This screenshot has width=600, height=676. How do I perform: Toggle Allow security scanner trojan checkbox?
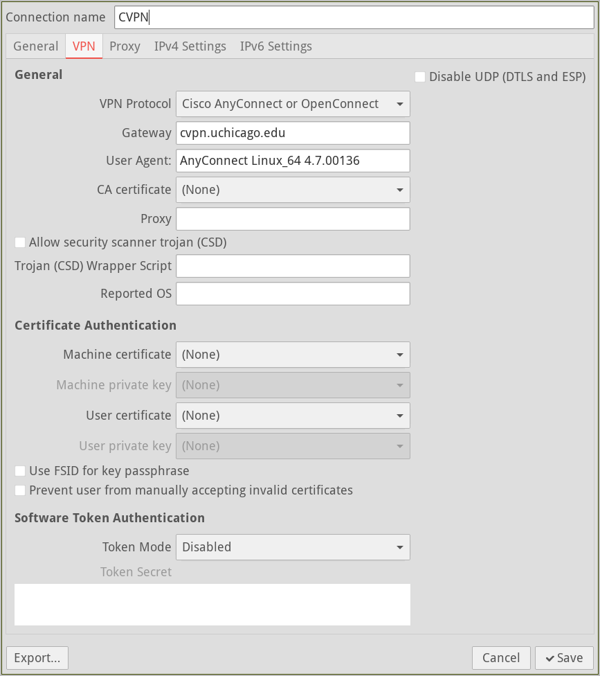pyautogui.click(x=20, y=242)
